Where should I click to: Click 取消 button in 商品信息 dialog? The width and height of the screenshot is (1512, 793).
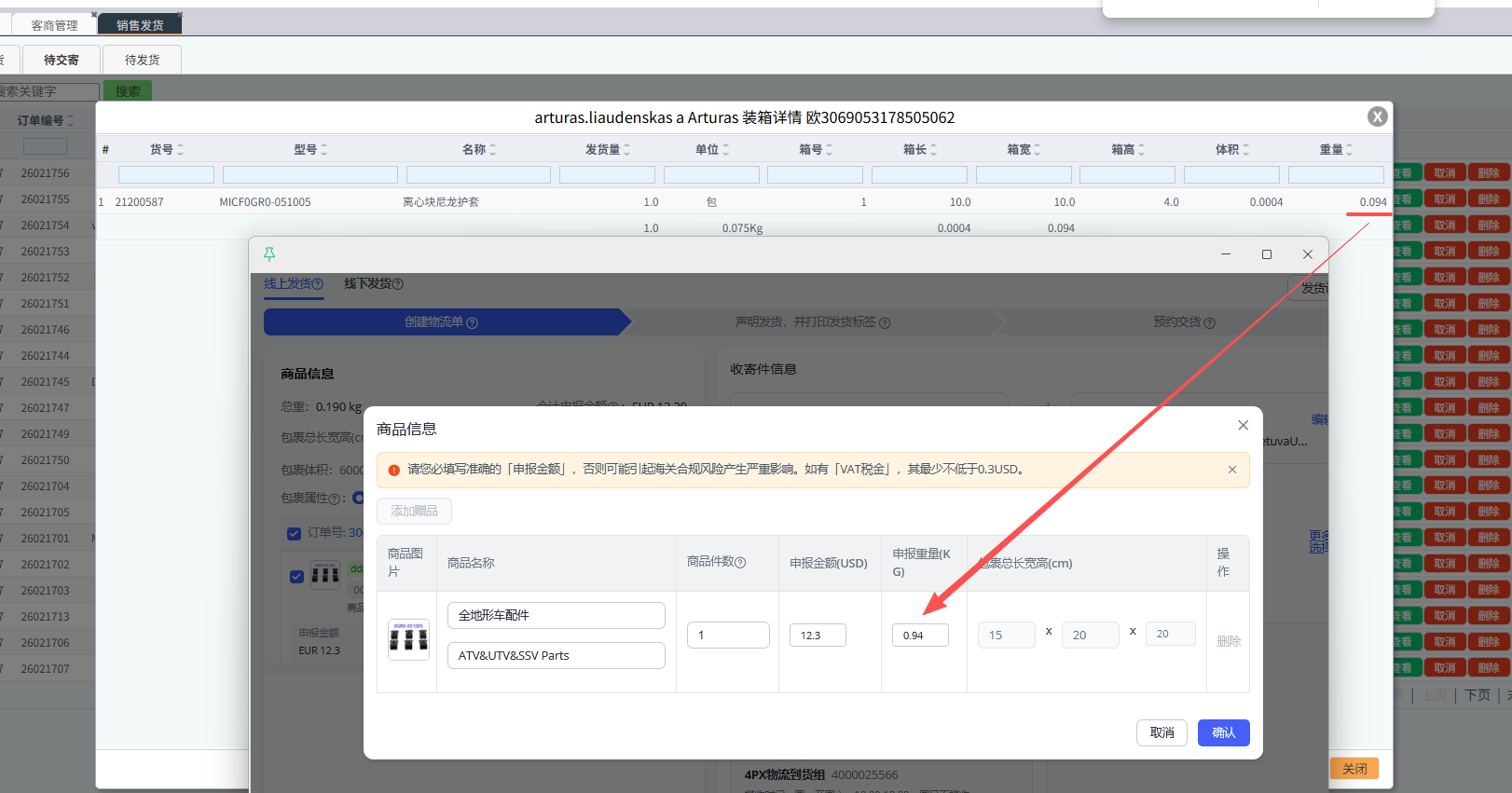pyautogui.click(x=1161, y=732)
